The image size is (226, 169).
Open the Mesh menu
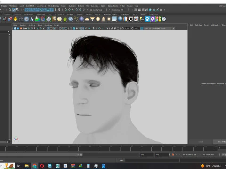point(22,6)
